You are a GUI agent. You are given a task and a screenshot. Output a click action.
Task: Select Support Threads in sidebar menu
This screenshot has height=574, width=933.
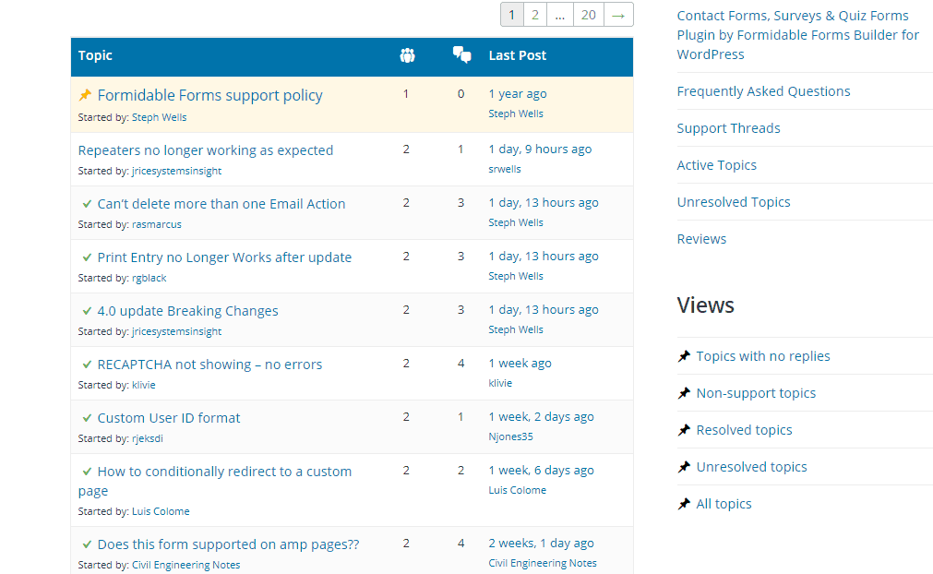(728, 128)
